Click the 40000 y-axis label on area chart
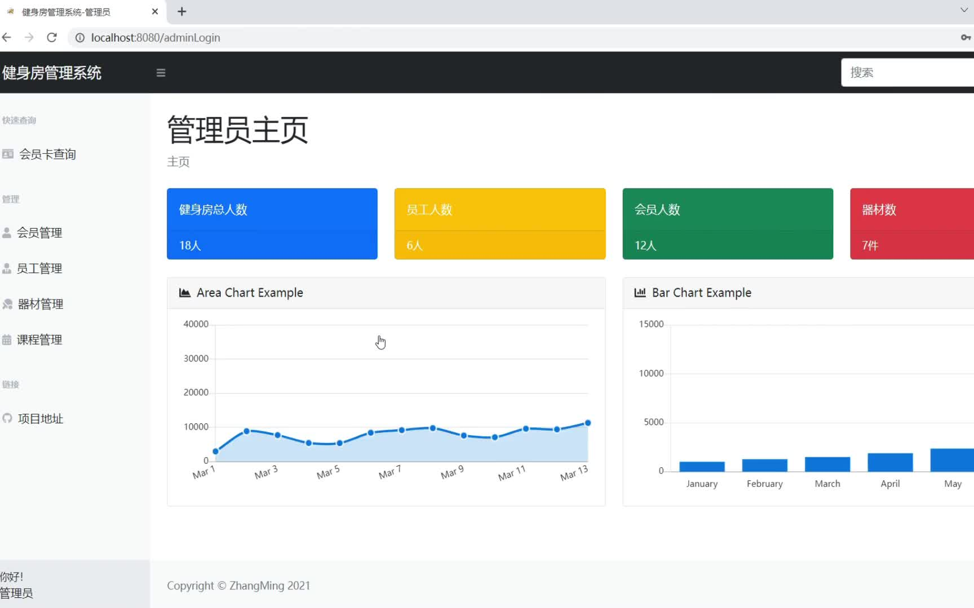The image size is (974, 608). click(x=196, y=324)
